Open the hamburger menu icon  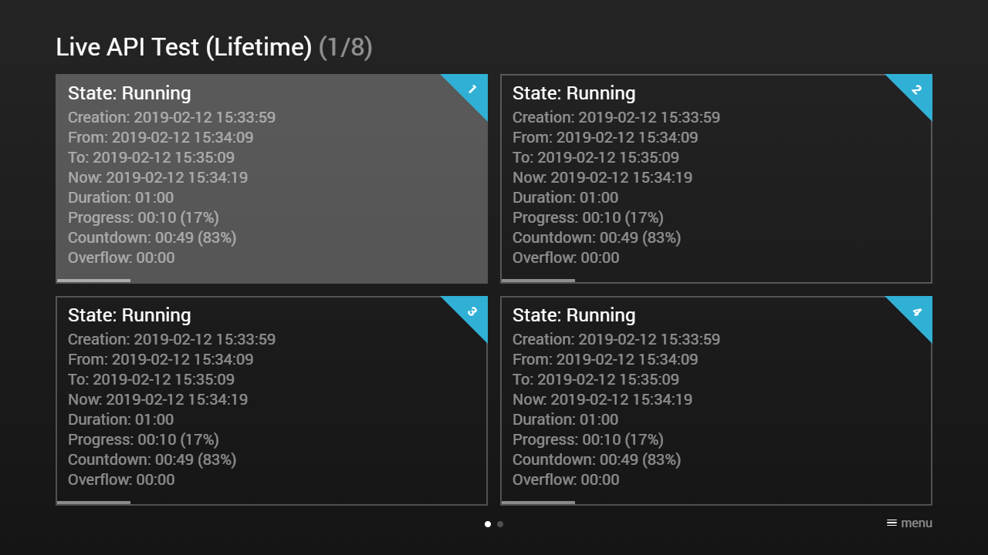click(892, 523)
